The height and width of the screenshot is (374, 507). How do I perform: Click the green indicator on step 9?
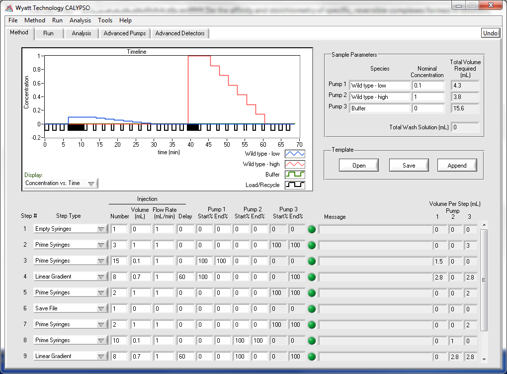pos(312,357)
